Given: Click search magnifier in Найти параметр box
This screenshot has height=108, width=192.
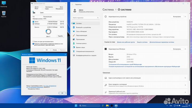Looking at the screenshot, I should pyautogui.click(x=98, y=18).
